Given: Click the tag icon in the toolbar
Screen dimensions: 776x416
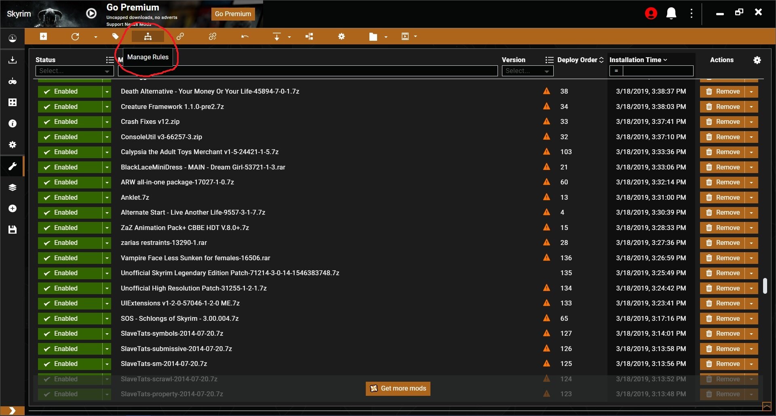Looking at the screenshot, I should pos(115,37).
